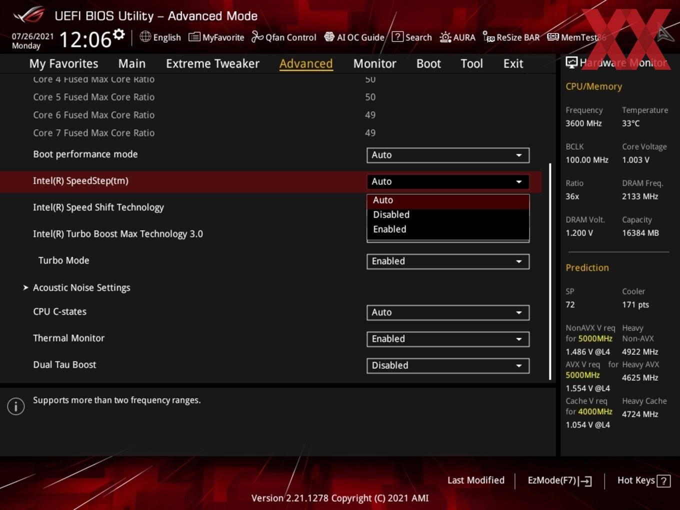This screenshot has width=680, height=510.
Task: Click the AURA lighting icon
Action: coord(445,37)
